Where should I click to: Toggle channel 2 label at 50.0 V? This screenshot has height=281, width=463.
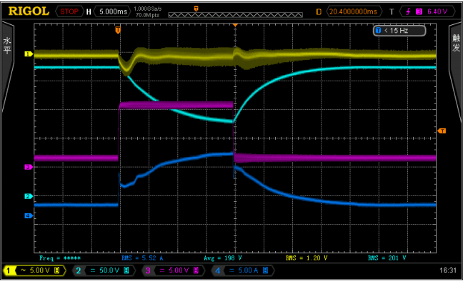[104, 270]
